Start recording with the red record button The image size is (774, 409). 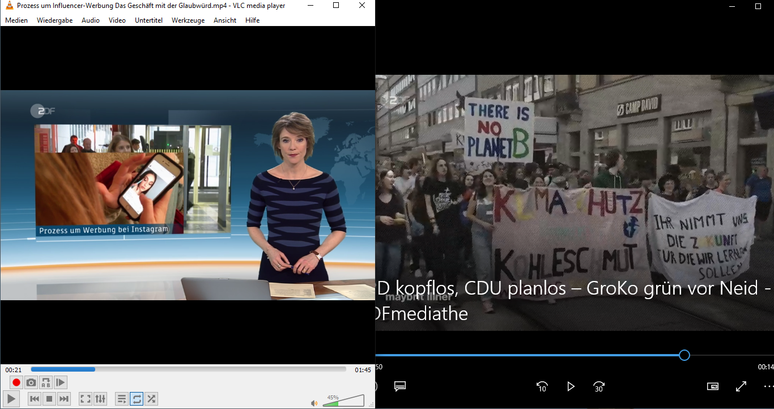point(16,382)
